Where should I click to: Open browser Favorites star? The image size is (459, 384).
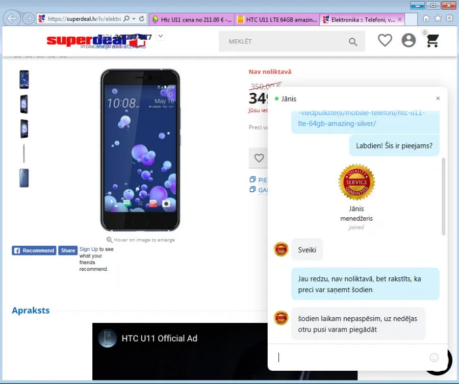(x=438, y=18)
